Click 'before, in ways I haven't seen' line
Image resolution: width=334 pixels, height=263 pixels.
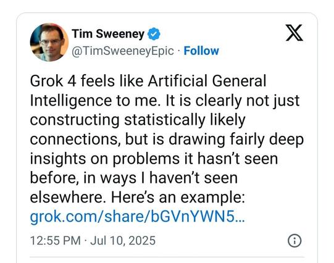click(134, 178)
